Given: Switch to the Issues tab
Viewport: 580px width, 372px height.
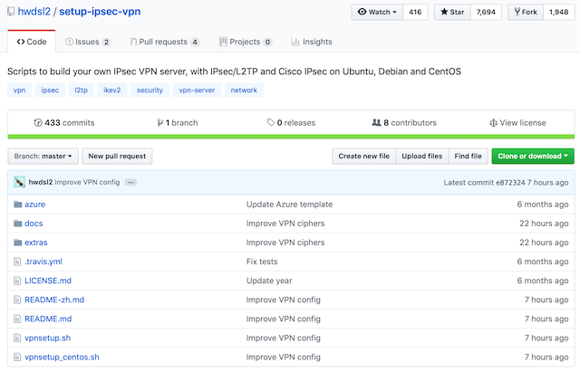Looking at the screenshot, I should 88,42.
